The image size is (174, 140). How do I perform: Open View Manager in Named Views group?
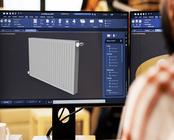pyautogui.click(x=17, y=24)
